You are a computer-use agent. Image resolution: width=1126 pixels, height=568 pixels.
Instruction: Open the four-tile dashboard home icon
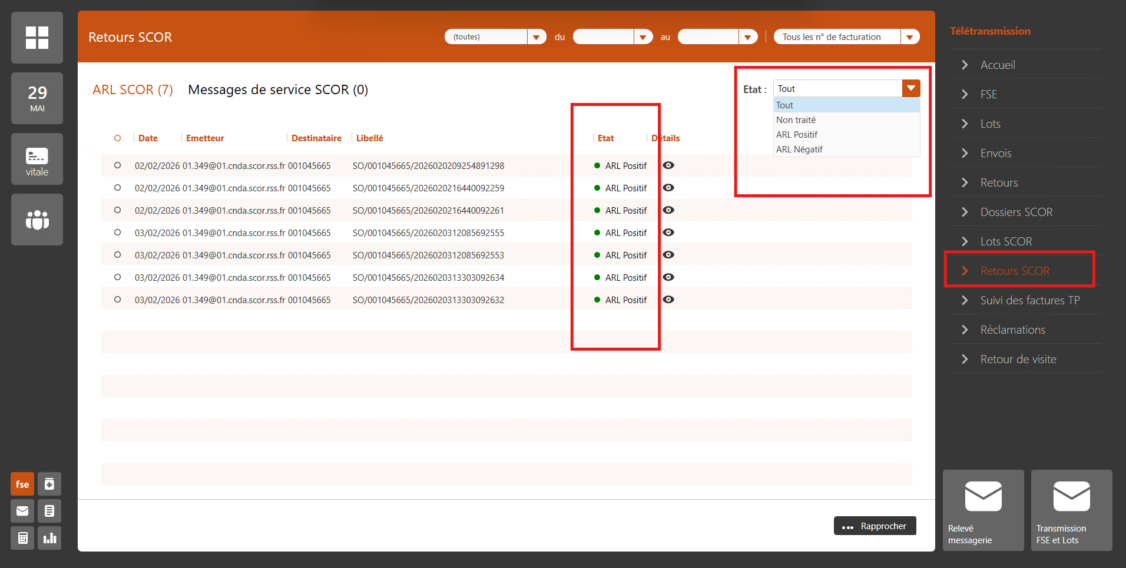pyautogui.click(x=37, y=38)
